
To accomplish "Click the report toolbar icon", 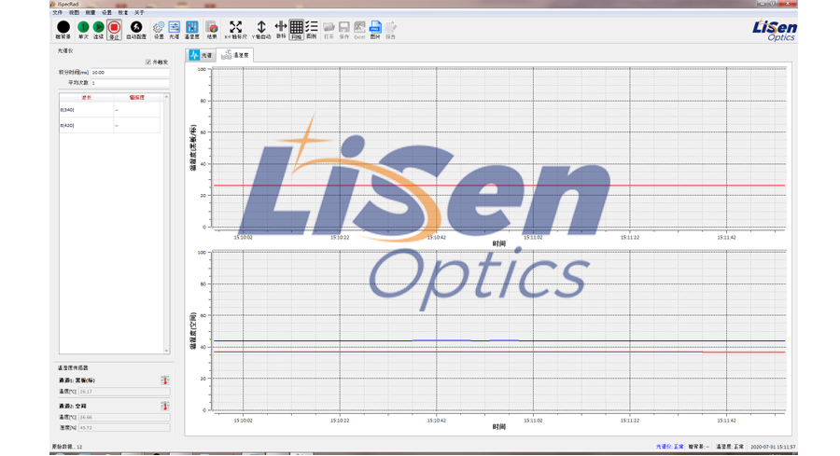I will tap(390, 30).
